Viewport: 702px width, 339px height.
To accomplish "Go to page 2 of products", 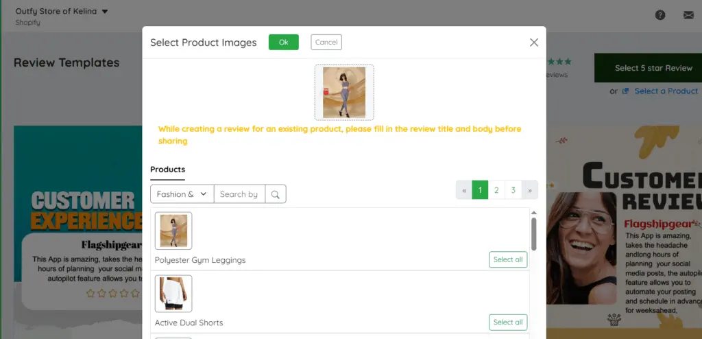I will coord(496,190).
